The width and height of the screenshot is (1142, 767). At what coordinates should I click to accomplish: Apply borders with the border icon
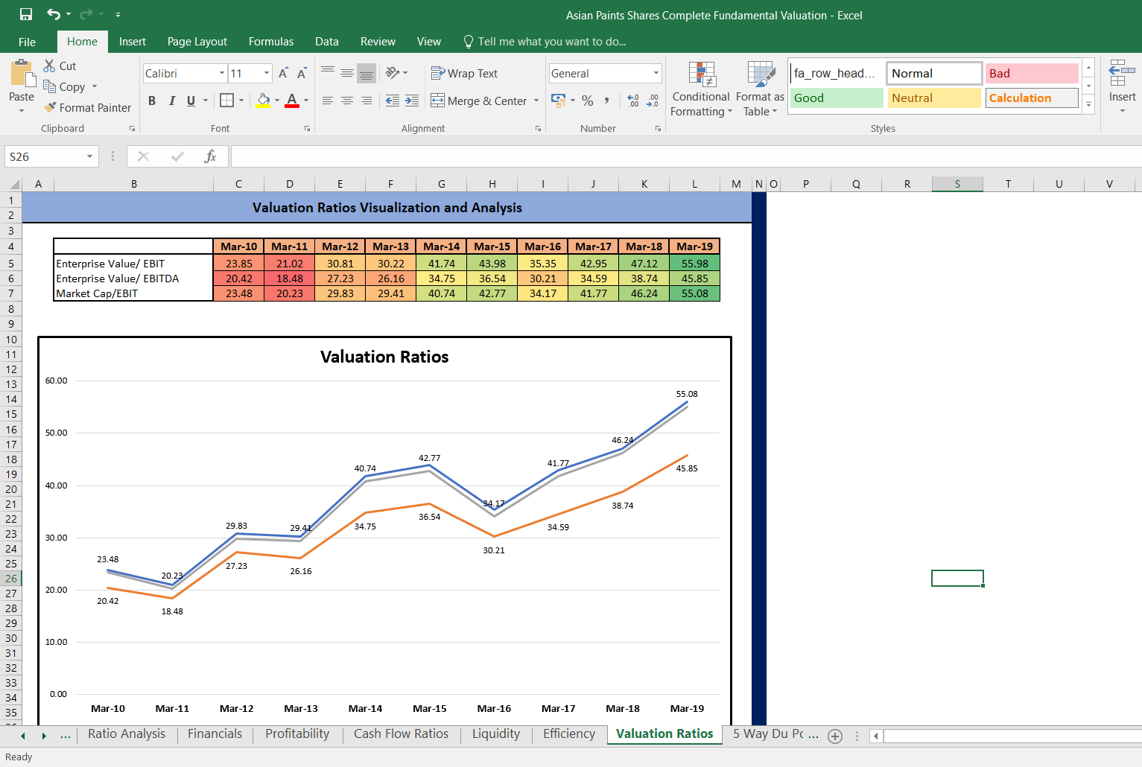tap(227, 100)
